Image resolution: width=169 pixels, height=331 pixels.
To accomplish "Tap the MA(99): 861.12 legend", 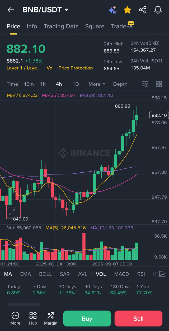I will coord(96,95).
